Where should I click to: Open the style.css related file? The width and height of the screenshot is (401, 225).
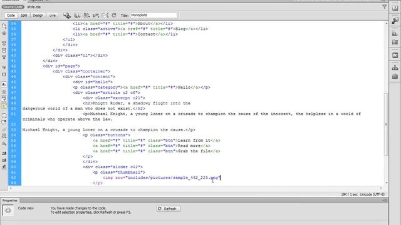[x=34, y=7]
